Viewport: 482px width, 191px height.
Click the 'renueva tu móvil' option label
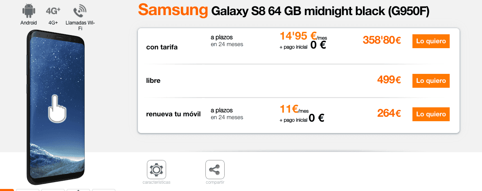[x=173, y=114]
